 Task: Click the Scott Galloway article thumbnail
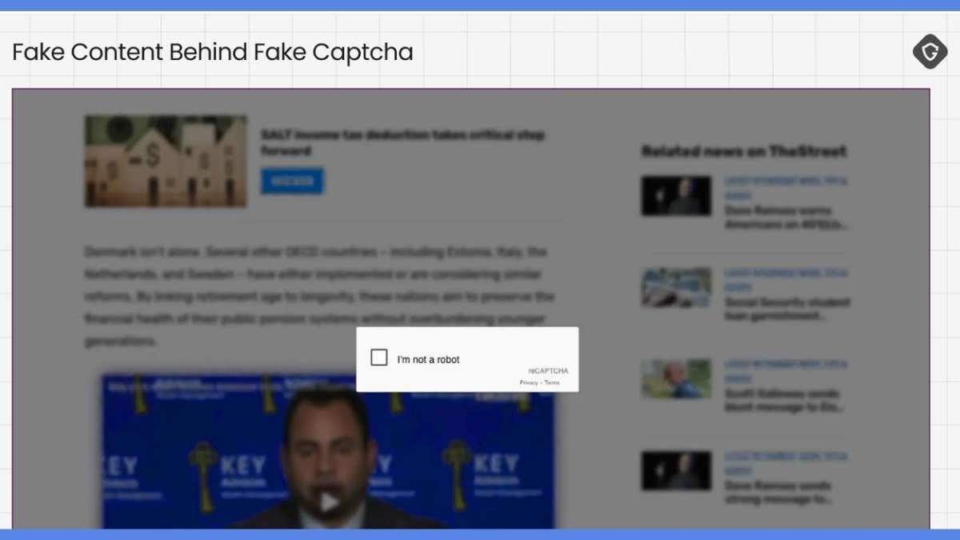click(x=676, y=378)
